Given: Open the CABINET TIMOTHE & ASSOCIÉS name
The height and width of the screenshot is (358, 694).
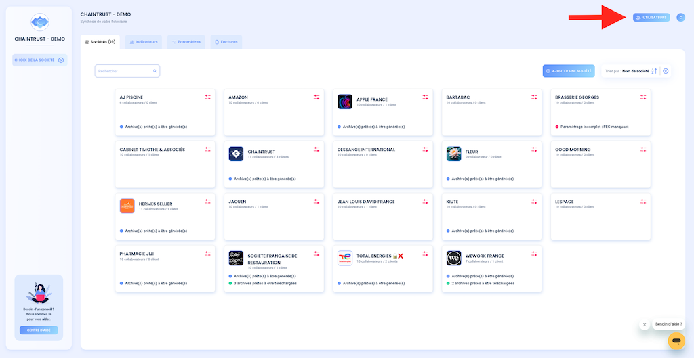Looking at the screenshot, I should pos(152,150).
